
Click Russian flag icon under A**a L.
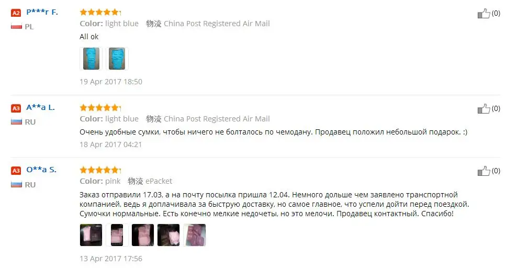pos(16,121)
